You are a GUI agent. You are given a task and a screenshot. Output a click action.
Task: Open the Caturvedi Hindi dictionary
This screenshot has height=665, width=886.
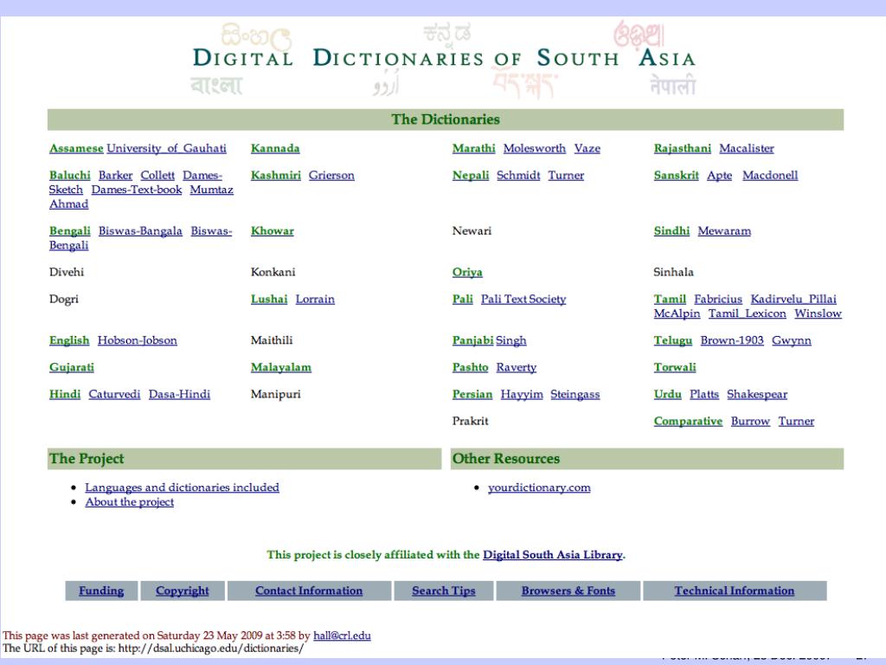click(x=114, y=394)
